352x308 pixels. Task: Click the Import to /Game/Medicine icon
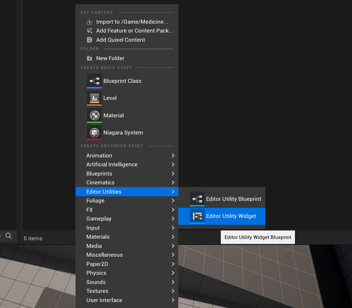89,22
